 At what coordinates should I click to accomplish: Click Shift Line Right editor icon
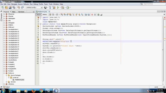pos(88,14)
